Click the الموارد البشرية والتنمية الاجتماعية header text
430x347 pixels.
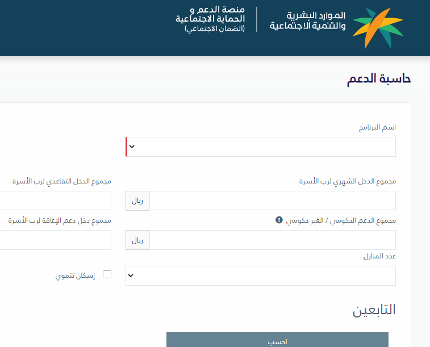pyautogui.click(x=307, y=20)
